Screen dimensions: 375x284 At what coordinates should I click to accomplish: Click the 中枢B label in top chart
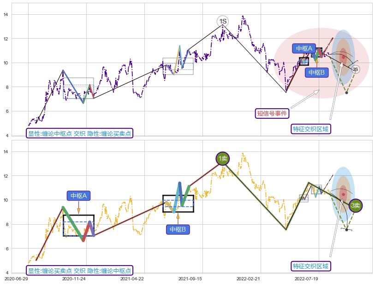(x=316, y=72)
